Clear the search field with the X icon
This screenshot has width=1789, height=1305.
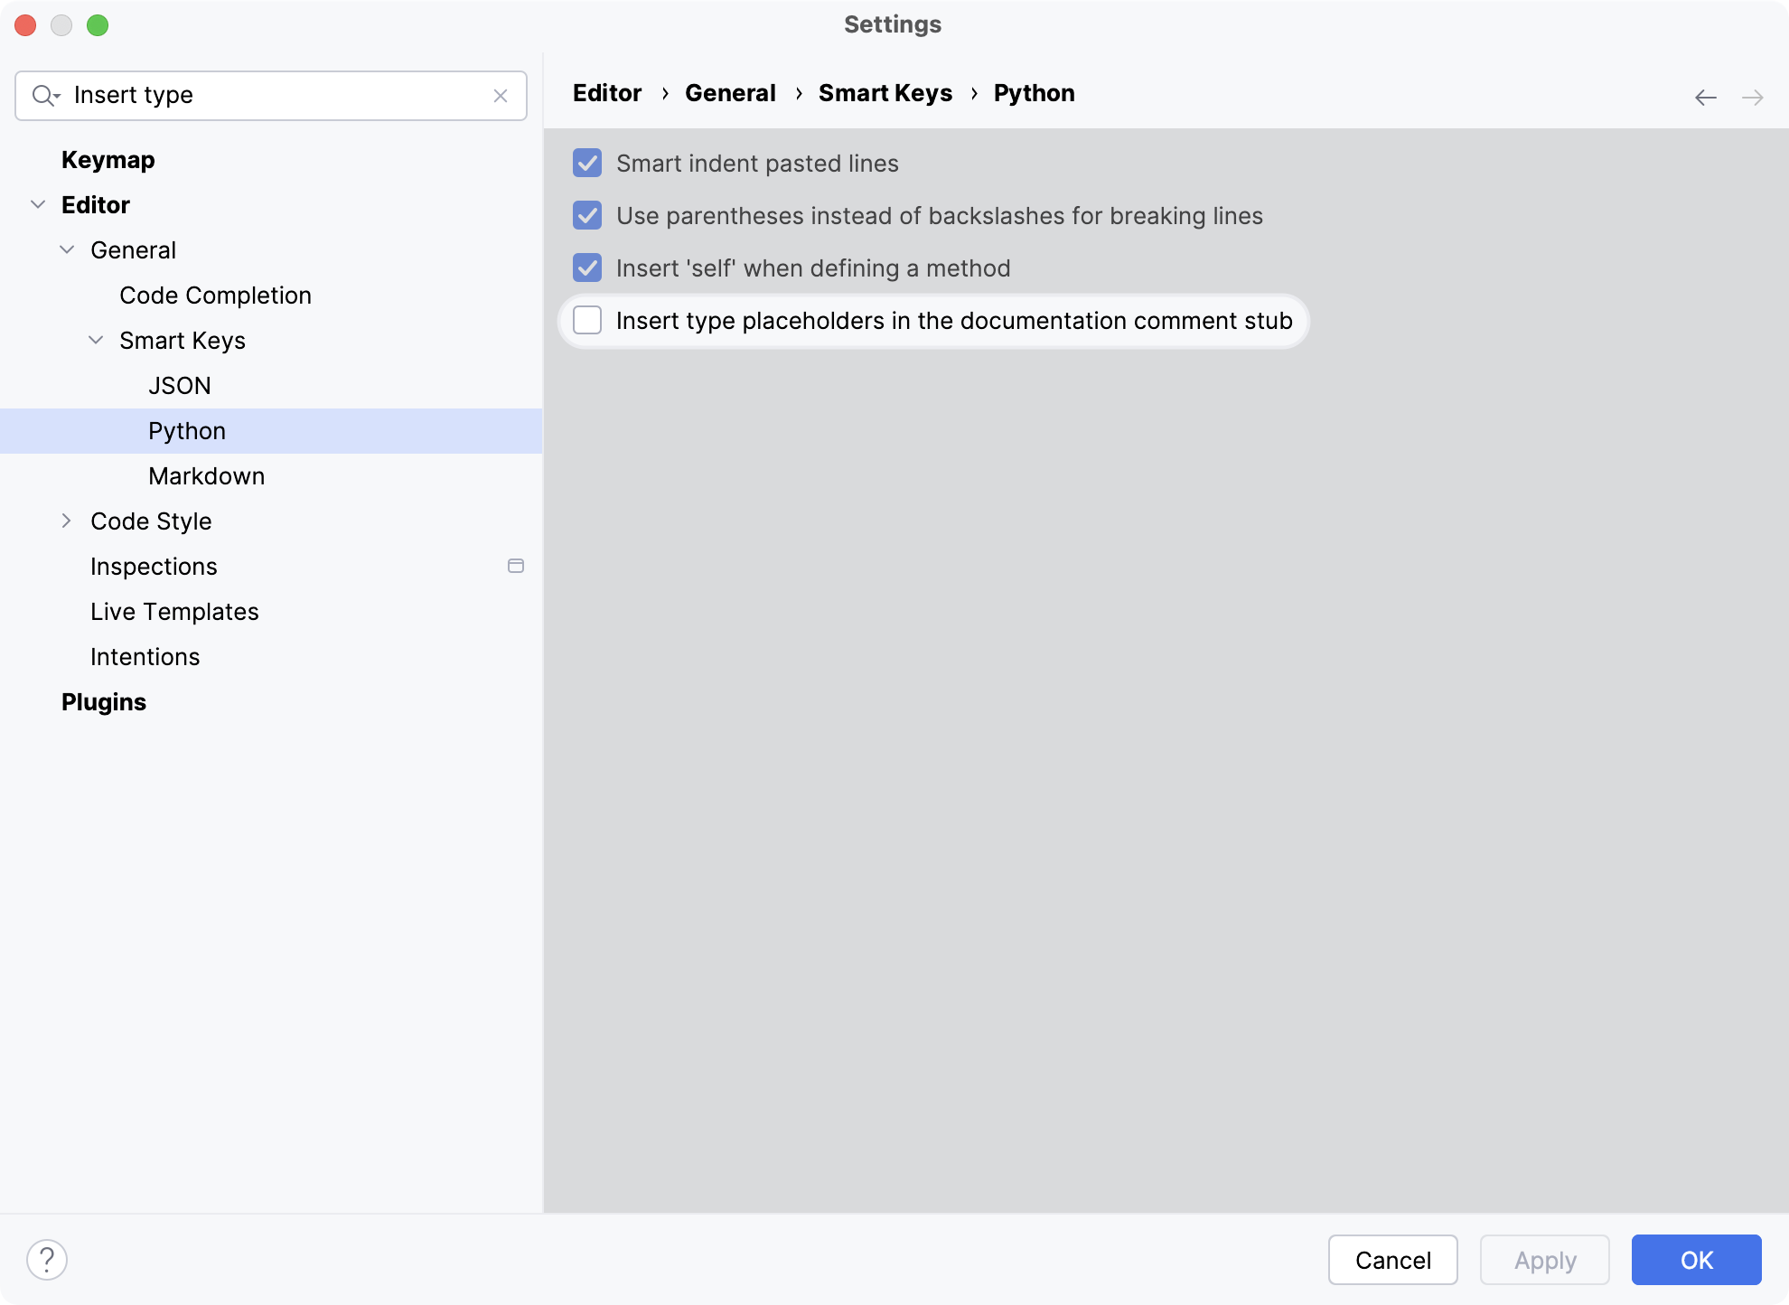(501, 95)
